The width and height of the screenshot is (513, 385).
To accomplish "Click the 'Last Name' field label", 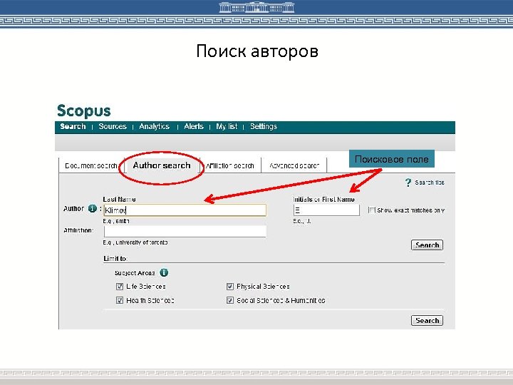I will (119, 200).
